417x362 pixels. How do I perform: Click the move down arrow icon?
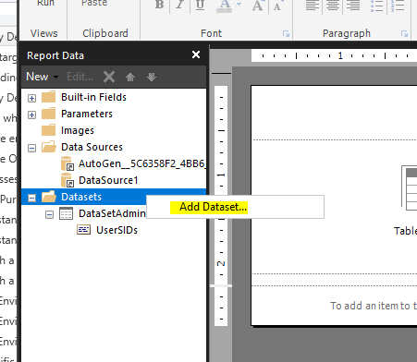tap(152, 77)
